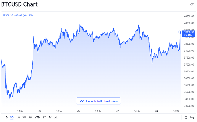Choose the 1Y range
197x122 pixels.
(x=44, y=118)
